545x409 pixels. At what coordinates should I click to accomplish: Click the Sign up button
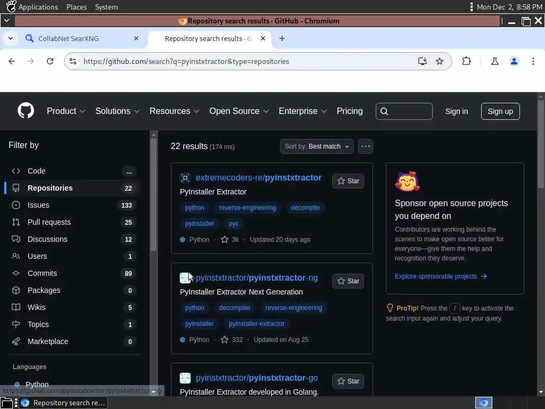pos(500,111)
